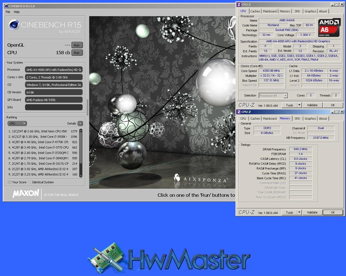The height and width of the screenshot is (276, 346).
Task: Select Caches tab in lower CPU-Z window
Action: 255,119
